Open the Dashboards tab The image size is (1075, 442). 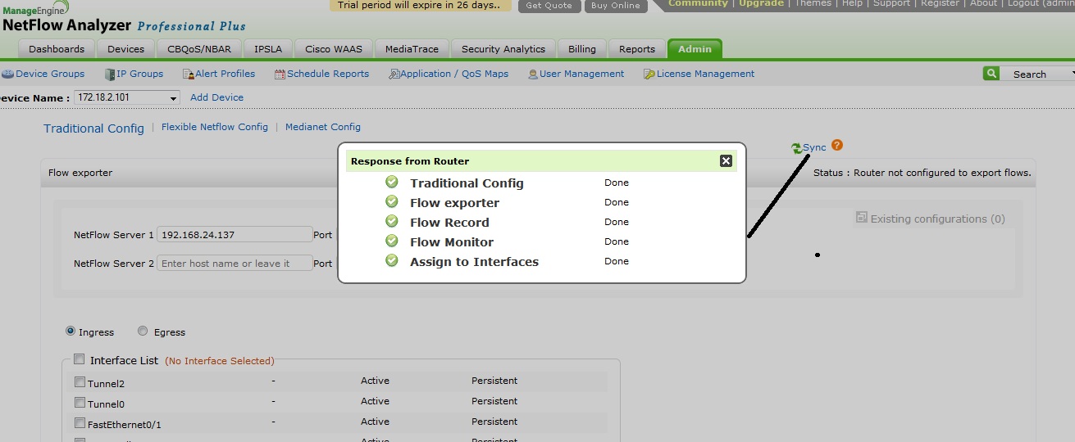point(57,49)
